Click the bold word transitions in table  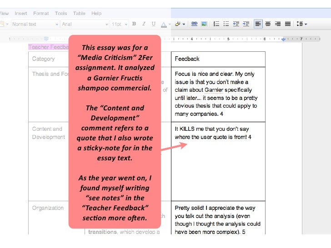[102, 232]
